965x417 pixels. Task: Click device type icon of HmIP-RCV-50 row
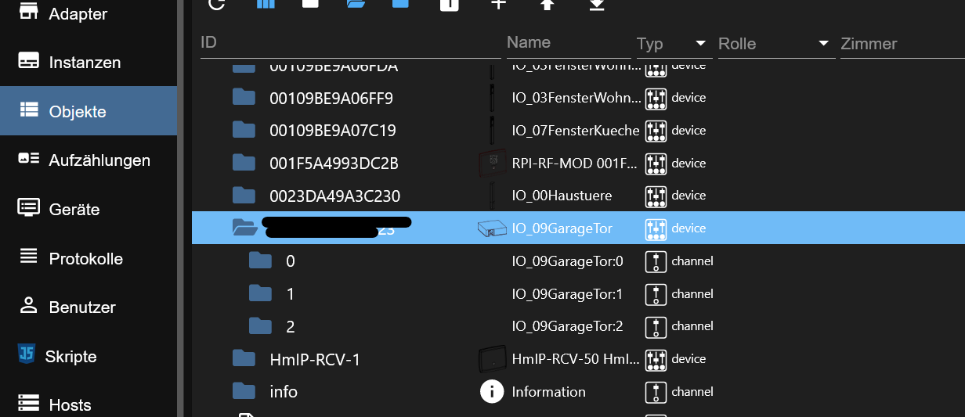coord(656,358)
